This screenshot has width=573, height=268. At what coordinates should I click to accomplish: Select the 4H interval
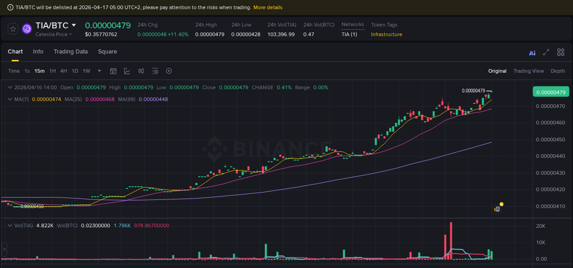click(x=63, y=71)
